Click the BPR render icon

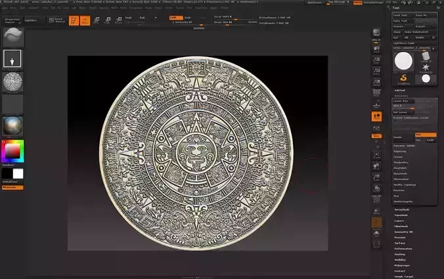(x=376, y=33)
